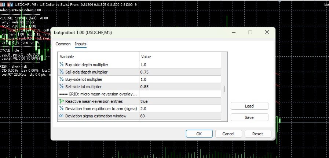Viewport: 329px width, 158px height.
Task: Edit Deviation from equilibrium sigma value 2.0
Action: [x=180, y=109]
